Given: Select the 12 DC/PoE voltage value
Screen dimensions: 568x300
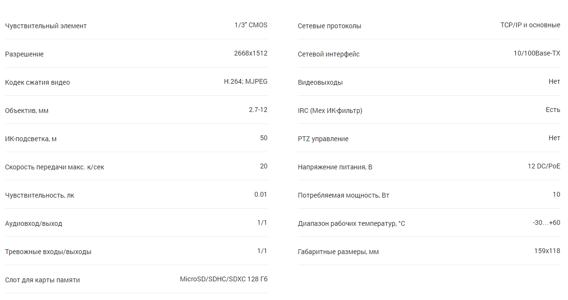Looking at the screenshot, I should (544, 167).
